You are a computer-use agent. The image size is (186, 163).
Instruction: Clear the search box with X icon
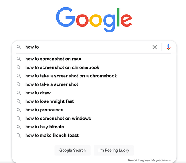coord(155,47)
